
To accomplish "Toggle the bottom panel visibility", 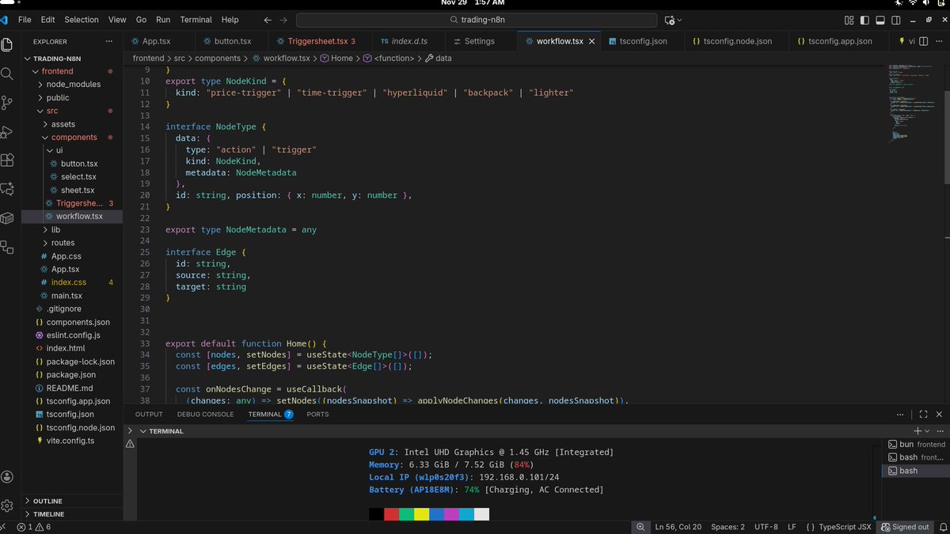I will (881, 20).
